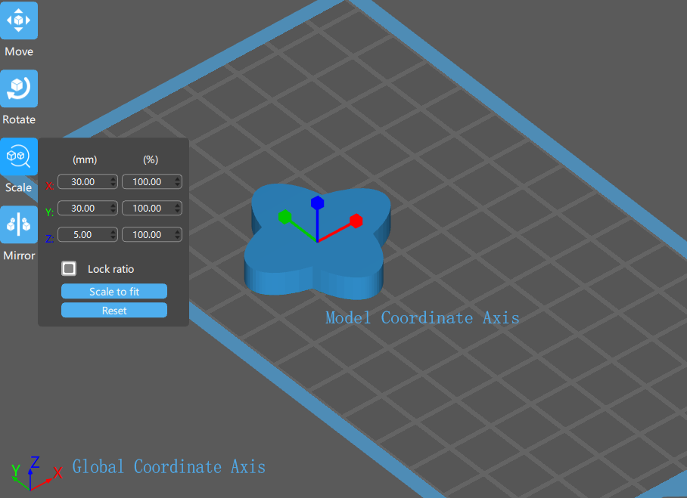The width and height of the screenshot is (687, 498).
Task: Edit the Z height mm field
Action: point(82,235)
